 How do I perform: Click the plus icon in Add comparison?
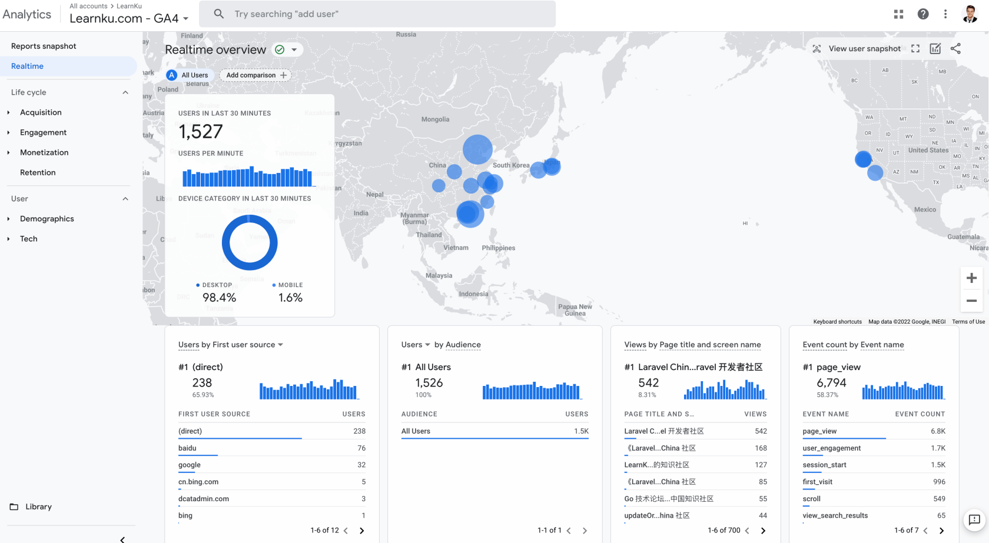[x=284, y=75]
